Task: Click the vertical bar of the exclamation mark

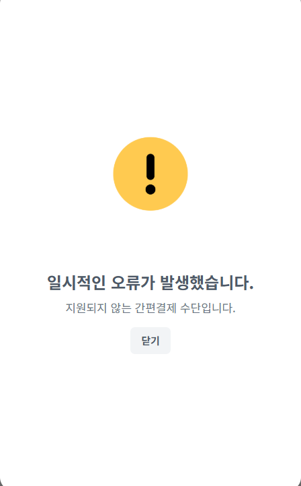Action: 150,167
